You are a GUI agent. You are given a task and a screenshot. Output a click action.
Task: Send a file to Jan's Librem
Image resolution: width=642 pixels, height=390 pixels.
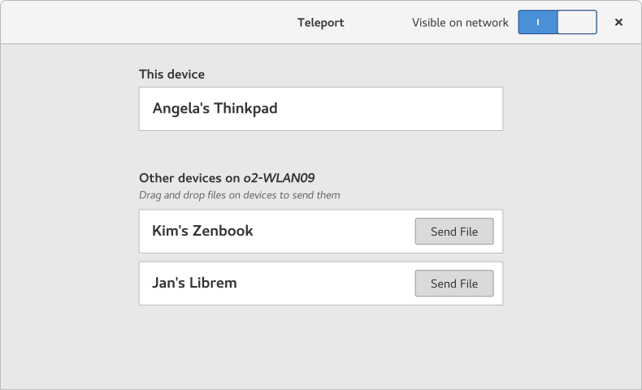tap(454, 284)
